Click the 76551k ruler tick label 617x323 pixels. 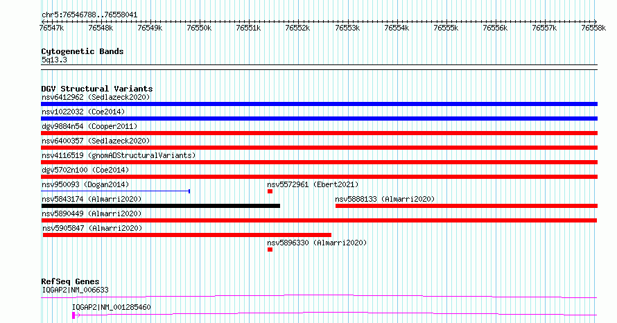[248, 28]
